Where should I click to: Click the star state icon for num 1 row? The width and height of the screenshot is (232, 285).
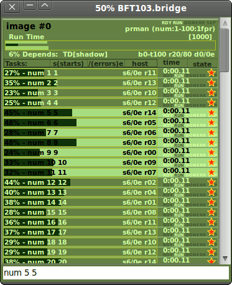pos(211,73)
